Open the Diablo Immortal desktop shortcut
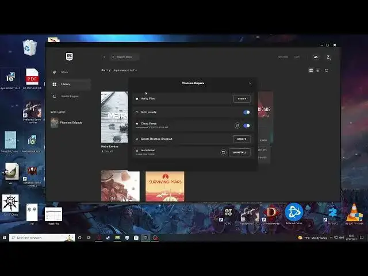Image resolution: width=368 pixels, height=276 pixels. pos(271,214)
